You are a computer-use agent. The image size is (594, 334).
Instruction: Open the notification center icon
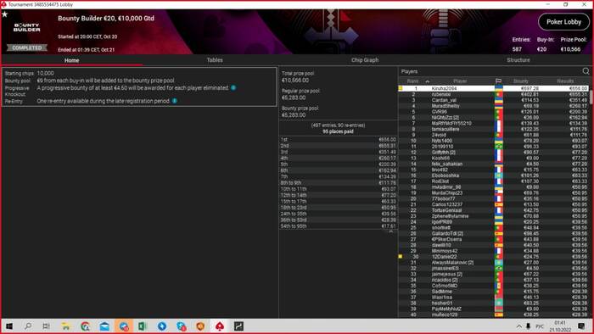tap(581, 326)
